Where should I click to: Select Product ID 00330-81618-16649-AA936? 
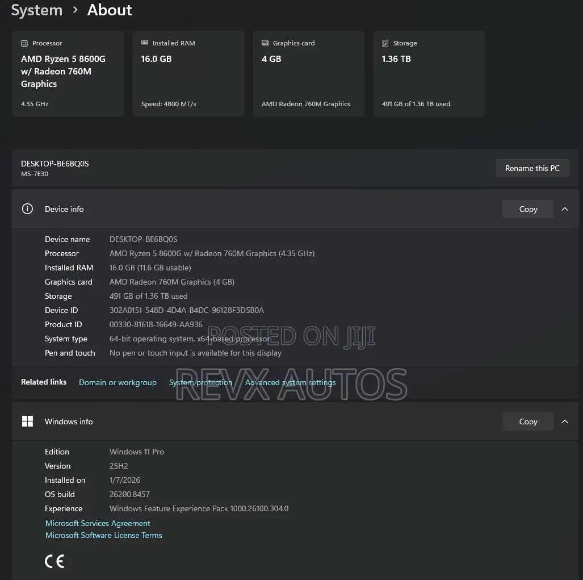pos(156,324)
